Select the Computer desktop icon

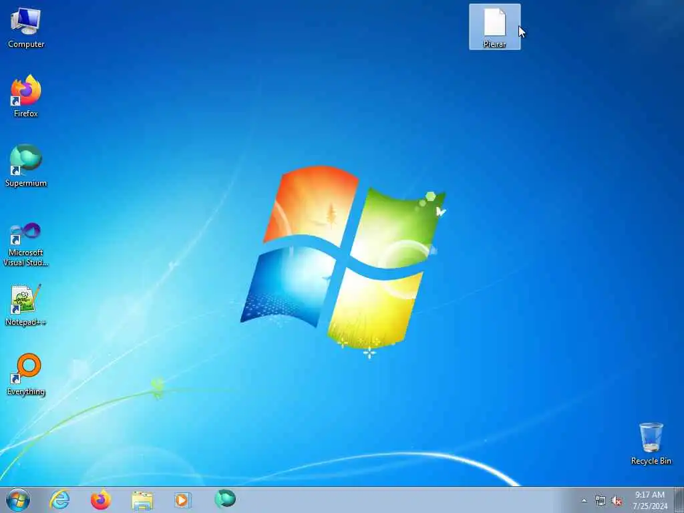26,27
